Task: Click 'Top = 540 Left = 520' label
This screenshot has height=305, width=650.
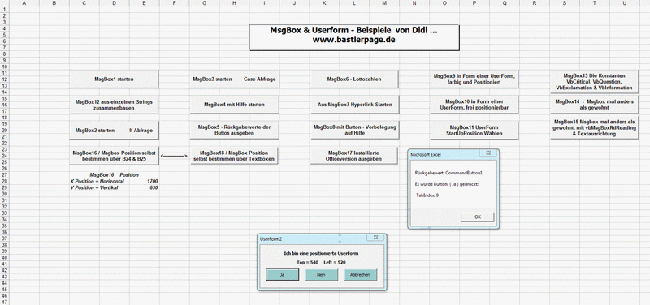Action: click(321, 262)
